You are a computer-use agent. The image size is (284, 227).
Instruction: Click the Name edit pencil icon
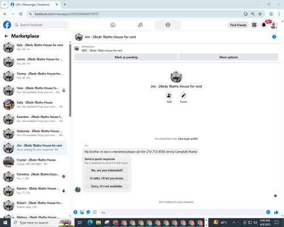tap(183, 95)
